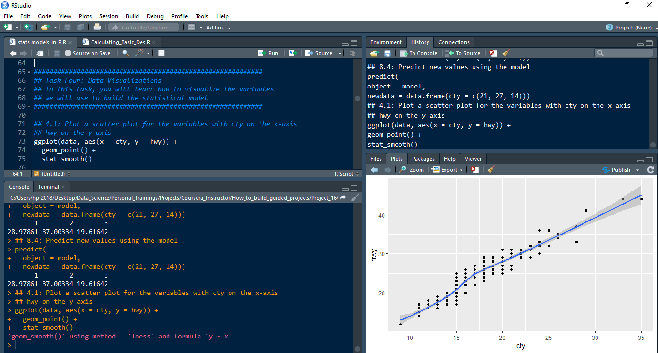Click the broom icon to clear plots

pos(490,170)
